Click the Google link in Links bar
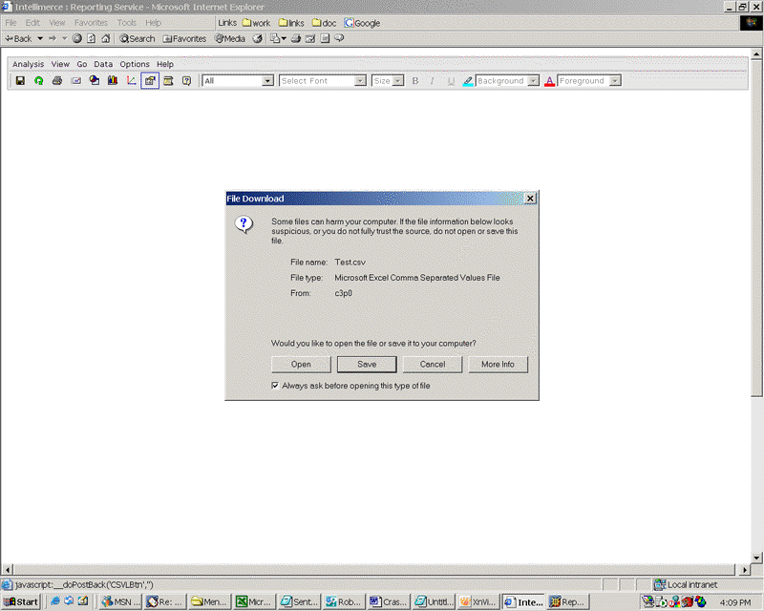Image resolution: width=764 pixels, height=611 pixels. coord(362,23)
